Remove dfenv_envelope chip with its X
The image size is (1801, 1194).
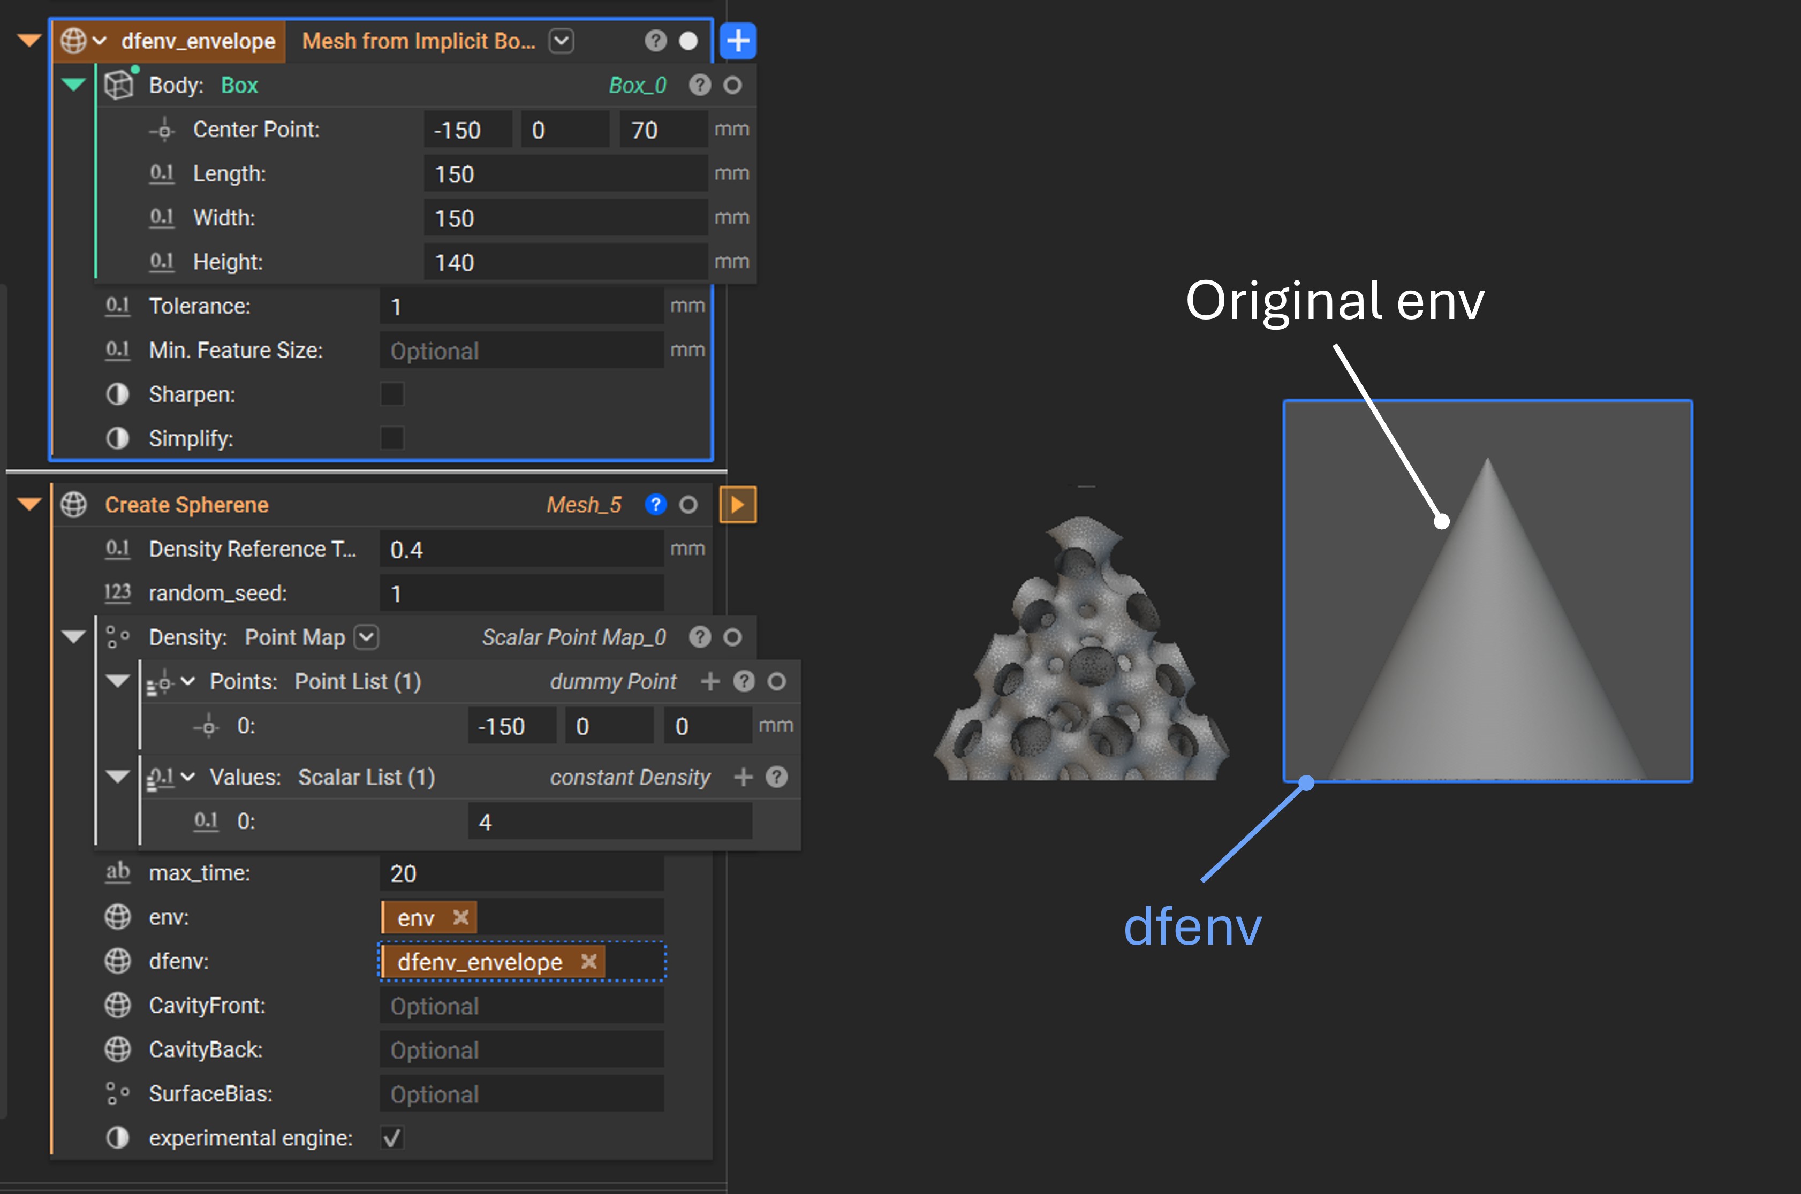588,962
